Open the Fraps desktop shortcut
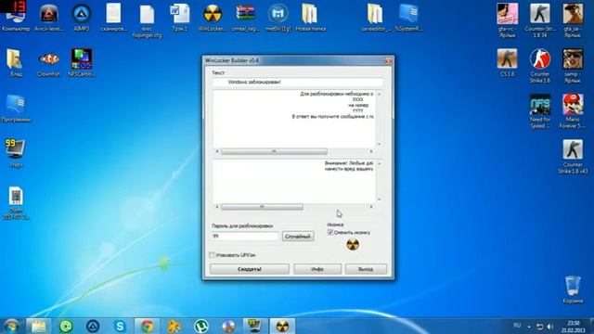Image resolution: width=594 pixels, height=334 pixels. pos(16,153)
